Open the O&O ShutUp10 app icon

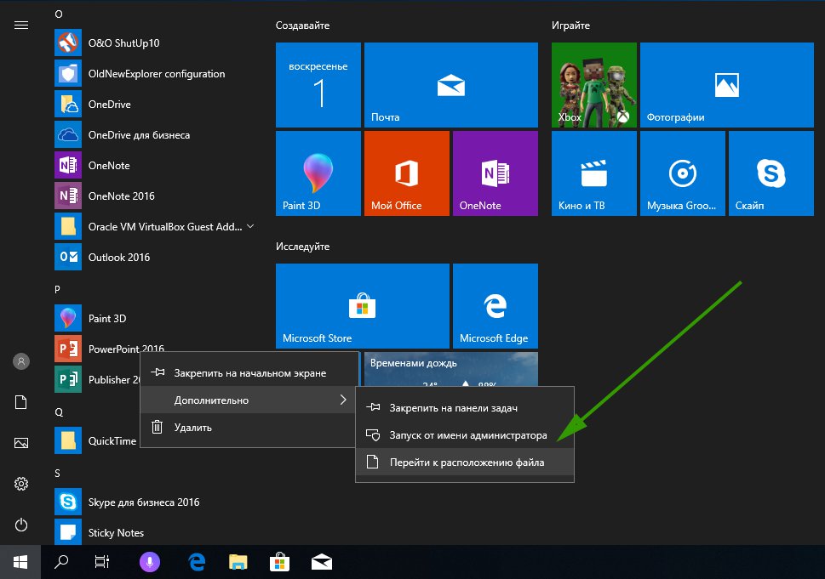(x=68, y=43)
